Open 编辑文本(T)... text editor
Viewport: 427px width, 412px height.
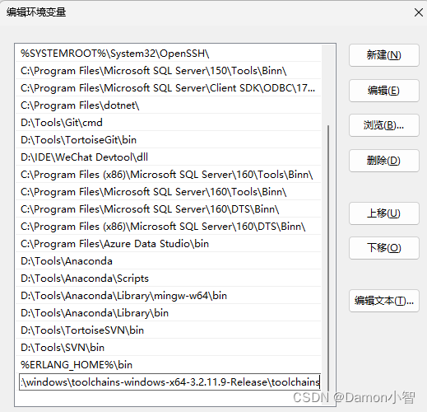coord(384,301)
